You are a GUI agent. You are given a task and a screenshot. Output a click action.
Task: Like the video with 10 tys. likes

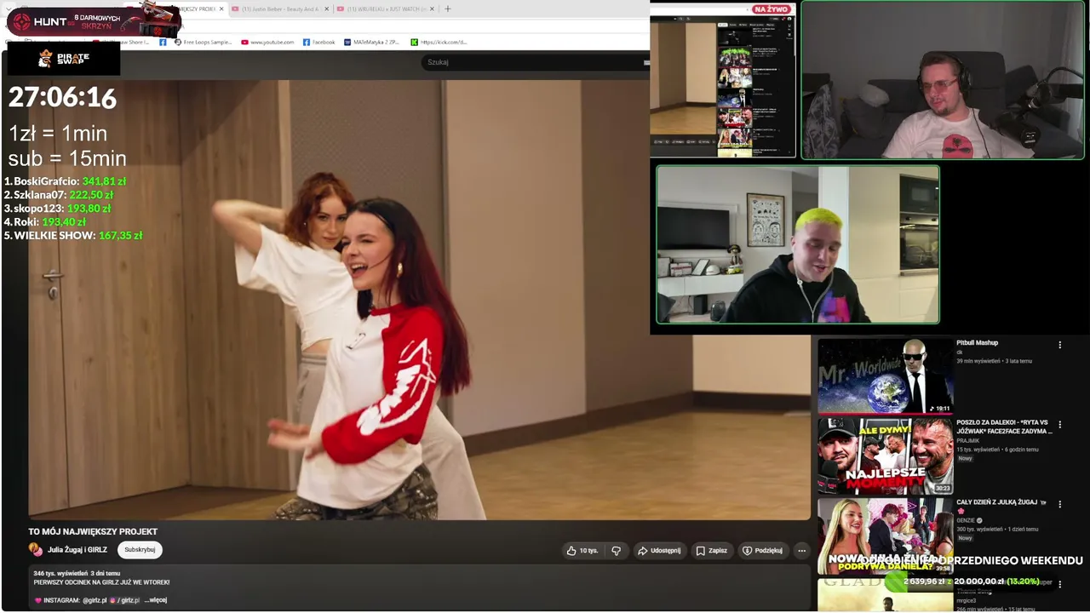582,551
